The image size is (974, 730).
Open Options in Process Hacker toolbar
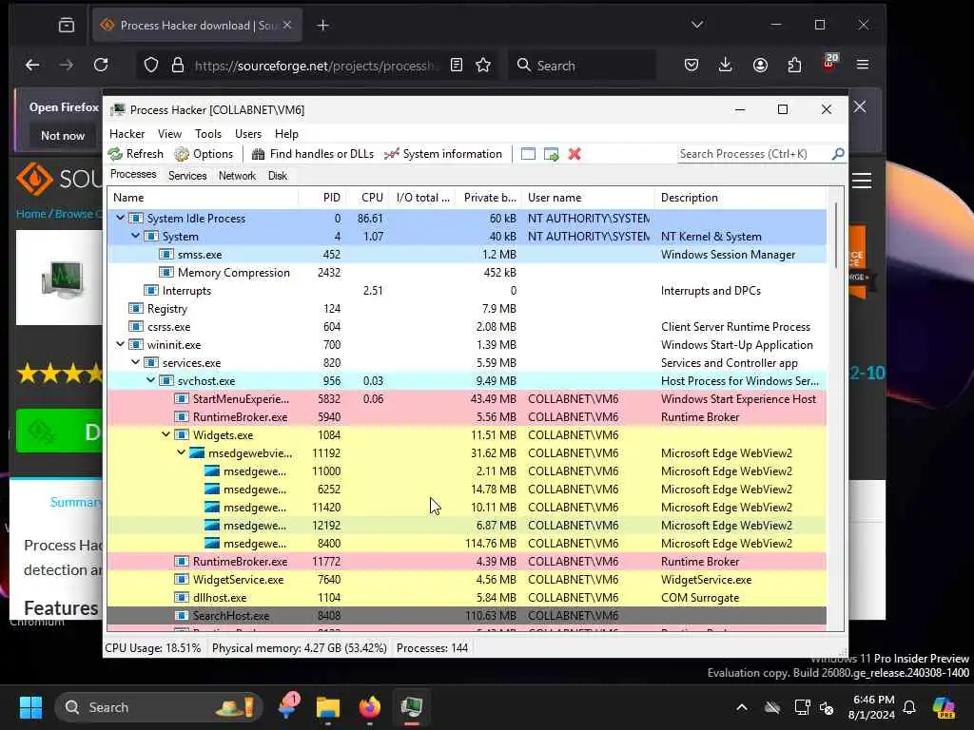204,154
